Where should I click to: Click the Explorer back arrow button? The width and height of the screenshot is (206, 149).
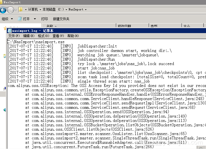point(3,10)
